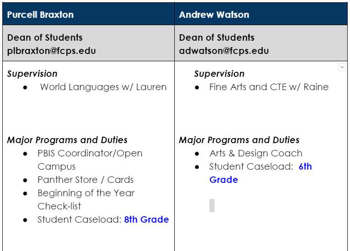Click the plbraxton@fcps.edu email address

click(x=52, y=51)
